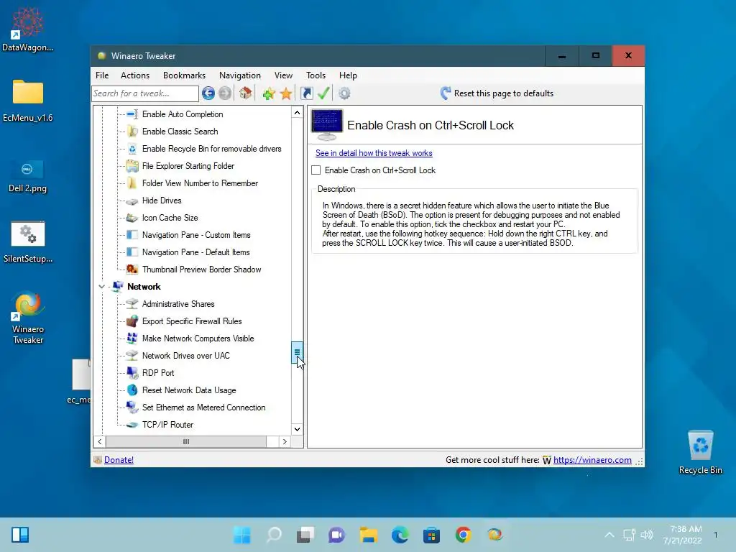Collapse the Network tree category
The image size is (736, 552).
pos(101,286)
